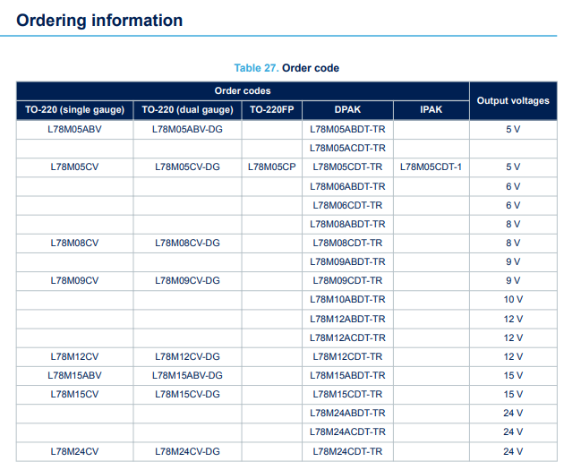Click the L78M06CDT-TR cell
564x470 pixels.
pyautogui.click(x=347, y=205)
